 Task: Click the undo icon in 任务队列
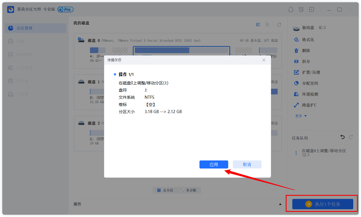[x=342, y=137]
